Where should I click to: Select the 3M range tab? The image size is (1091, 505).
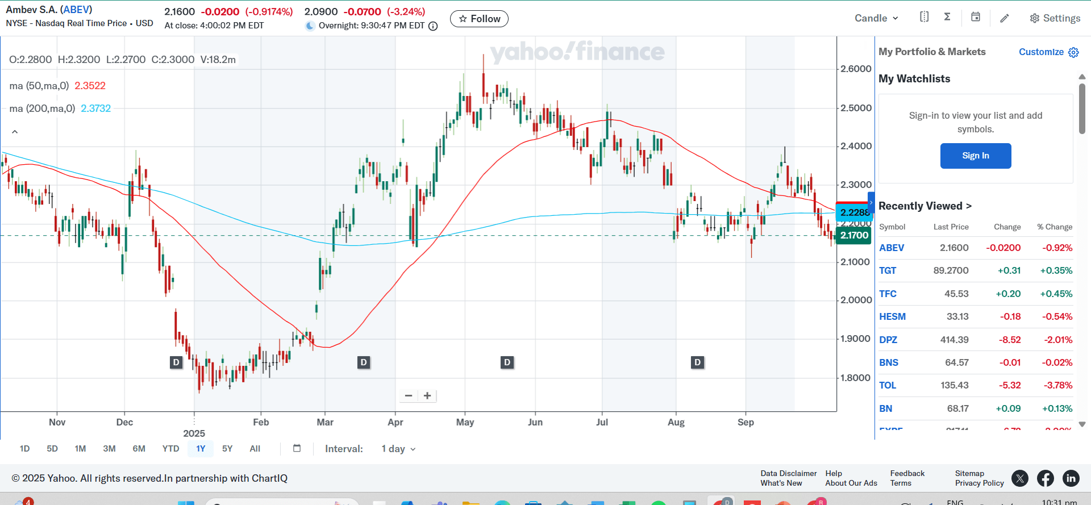pos(109,449)
